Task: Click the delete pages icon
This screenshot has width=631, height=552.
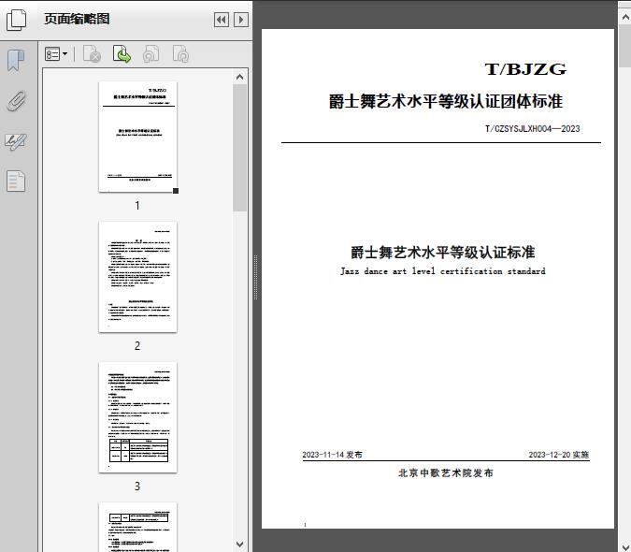Action: click(x=92, y=55)
